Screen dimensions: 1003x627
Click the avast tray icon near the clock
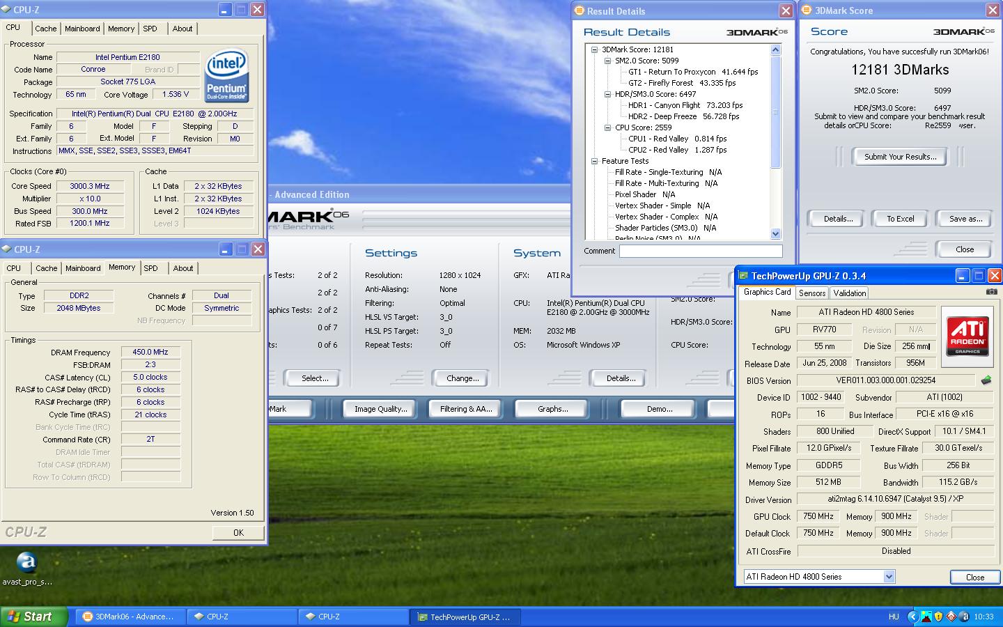[x=963, y=617]
